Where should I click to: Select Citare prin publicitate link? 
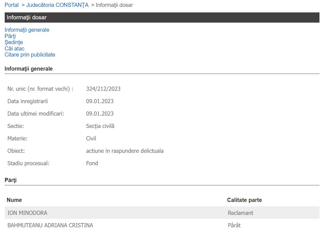(x=30, y=55)
